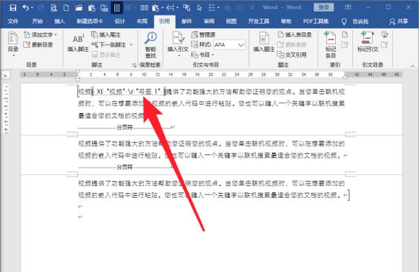419x272 pixels.
Task: Open the PDF工具集 tab
Action: click(316, 21)
